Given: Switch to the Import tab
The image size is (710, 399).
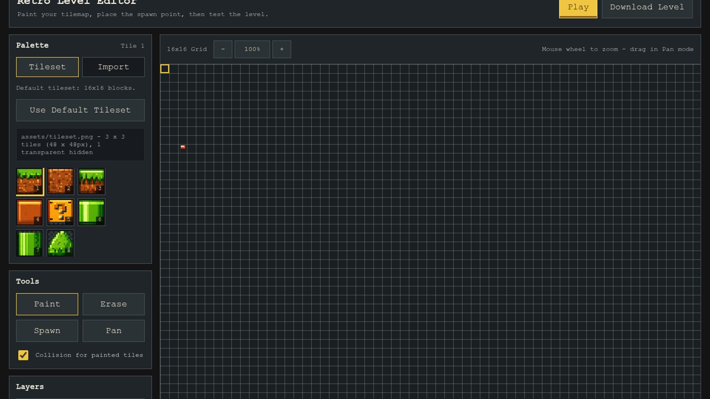Looking at the screenshot, I should 114,67.
